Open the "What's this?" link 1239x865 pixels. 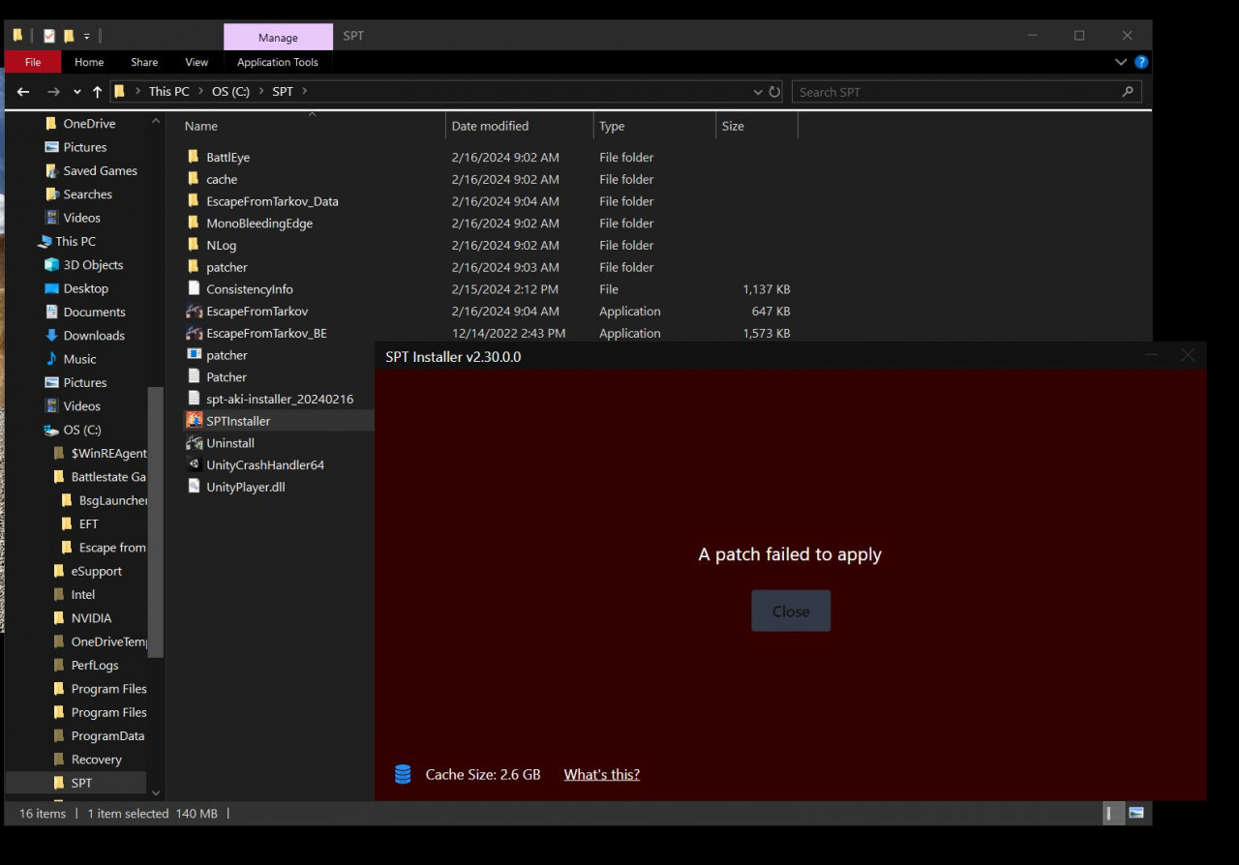601,774
